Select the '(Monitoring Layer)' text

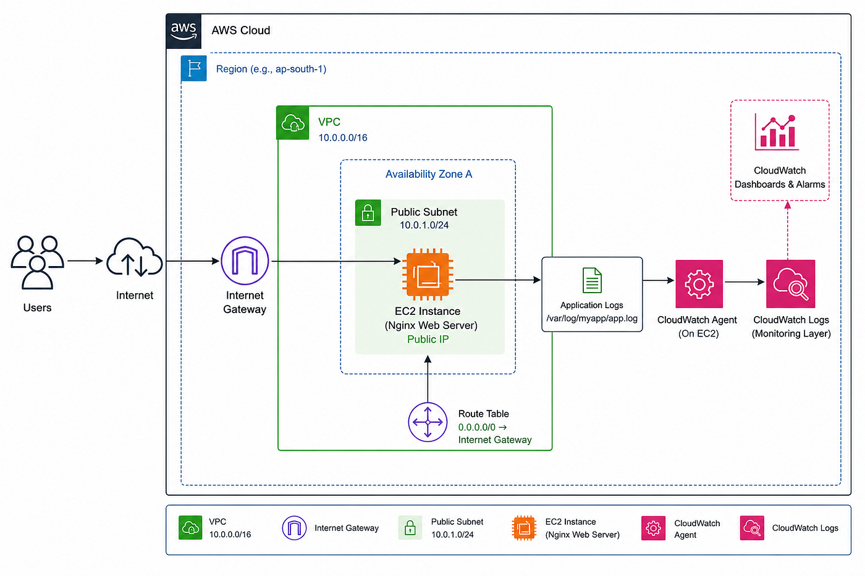[x=791, y=333]
